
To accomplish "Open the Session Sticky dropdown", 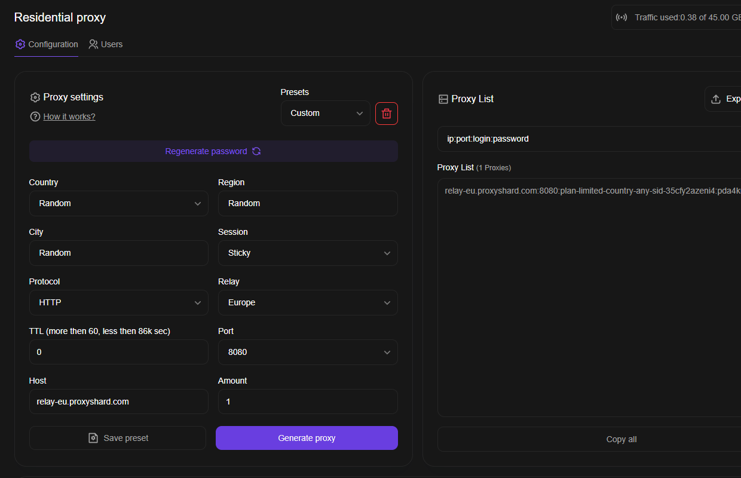I will [x=308, y=253].
